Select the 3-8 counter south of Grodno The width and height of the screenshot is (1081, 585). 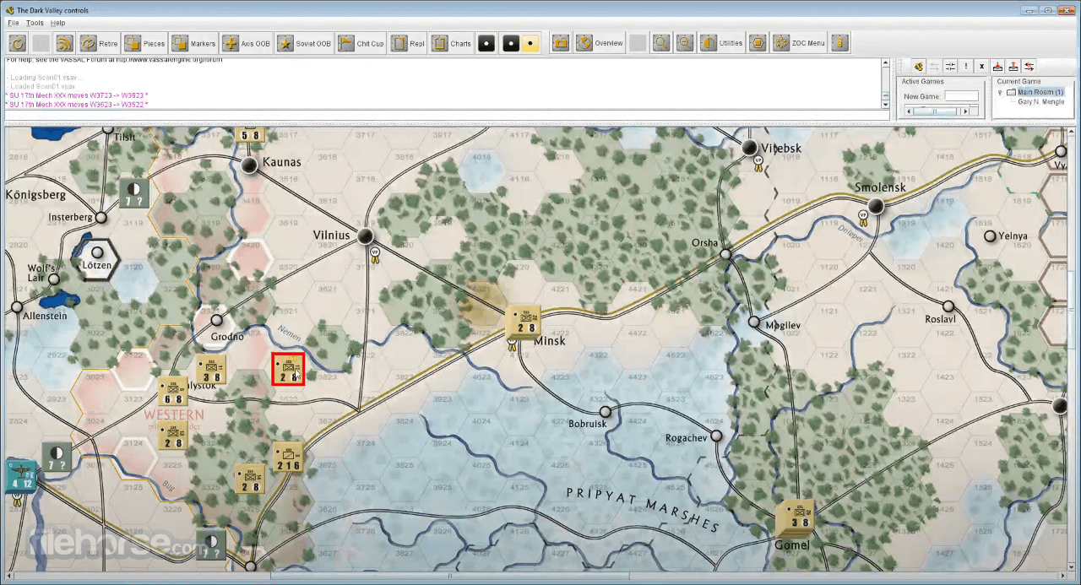point(211,369)
